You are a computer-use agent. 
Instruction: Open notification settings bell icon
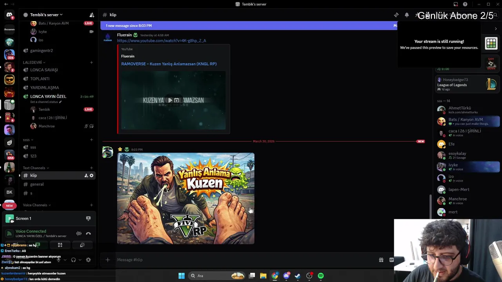[407, 15]
